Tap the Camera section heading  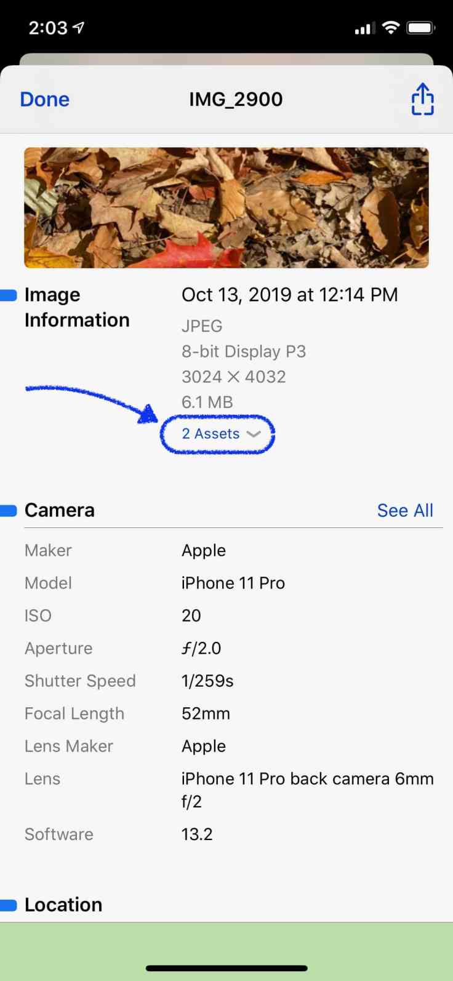[x=59, y=510]
